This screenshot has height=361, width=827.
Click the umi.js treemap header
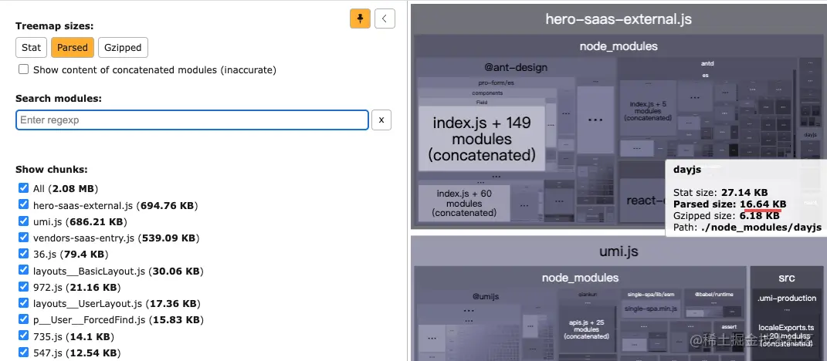[x=619, y=251]
